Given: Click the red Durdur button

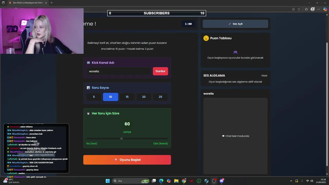Looking at the screenshot, I should (160, 71).
